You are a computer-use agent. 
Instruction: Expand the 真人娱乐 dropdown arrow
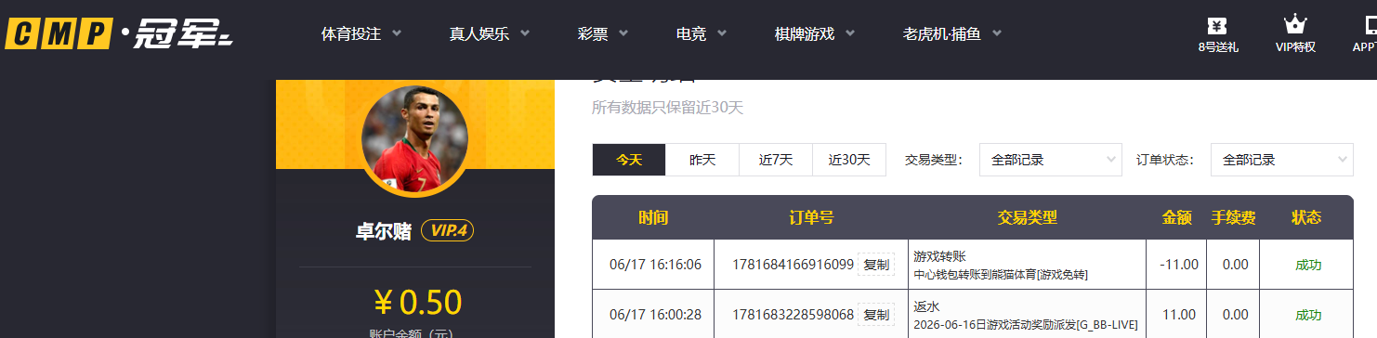pyautogui.click(x=525, y=33)
